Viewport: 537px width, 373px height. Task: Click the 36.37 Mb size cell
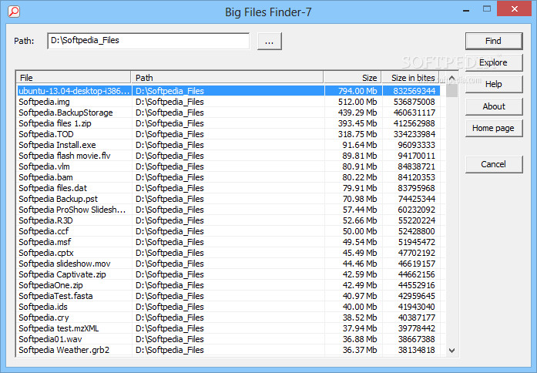(x=360, y=350)
